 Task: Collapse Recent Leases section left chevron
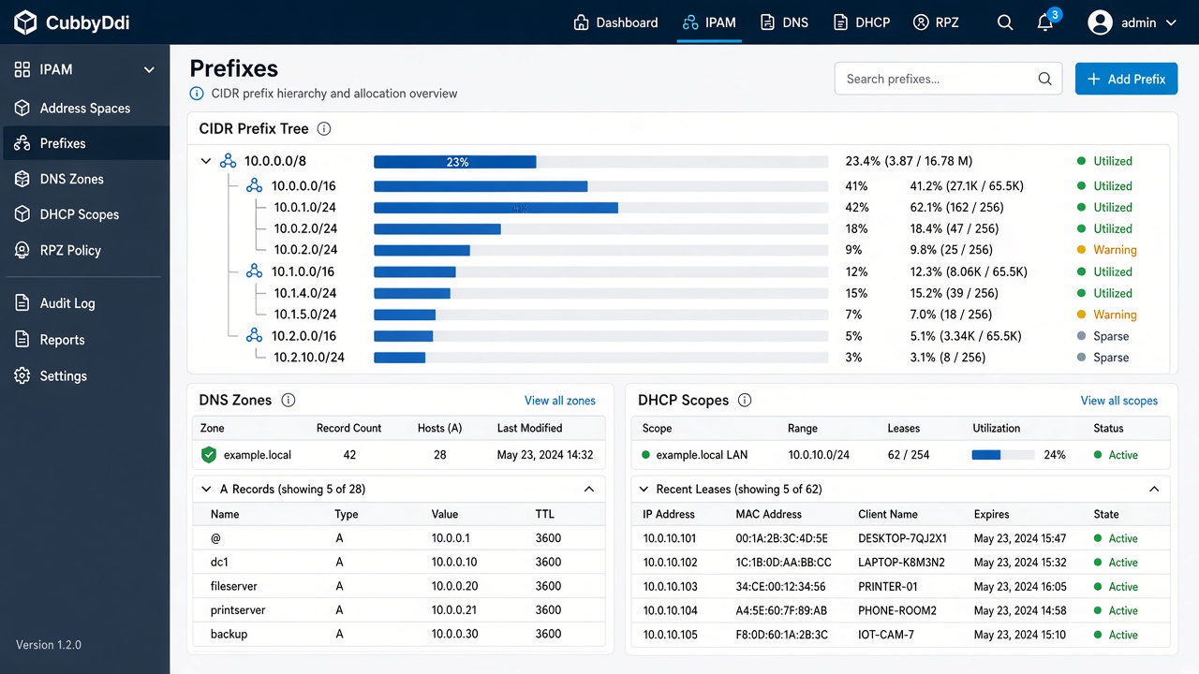[x=644, y=489]
